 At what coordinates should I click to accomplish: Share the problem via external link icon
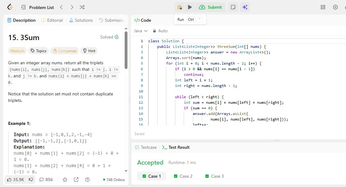[x=76, y=180]
